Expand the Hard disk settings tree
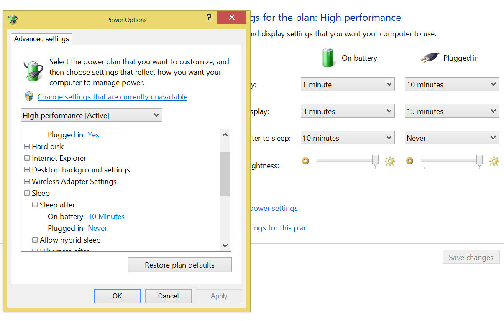 click(x=27, y=147)
